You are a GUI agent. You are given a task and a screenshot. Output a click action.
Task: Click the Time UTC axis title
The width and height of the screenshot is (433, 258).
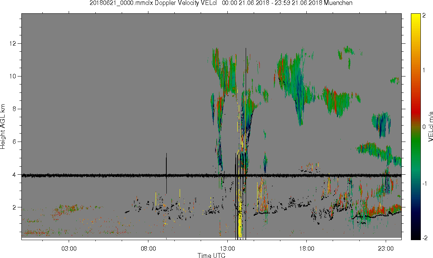click(x=211, y=255)
